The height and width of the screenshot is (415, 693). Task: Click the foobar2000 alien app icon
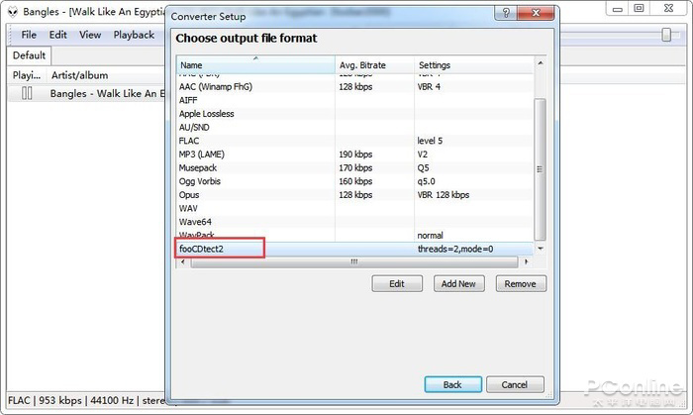pyautogui.click(x=13, y=12)
